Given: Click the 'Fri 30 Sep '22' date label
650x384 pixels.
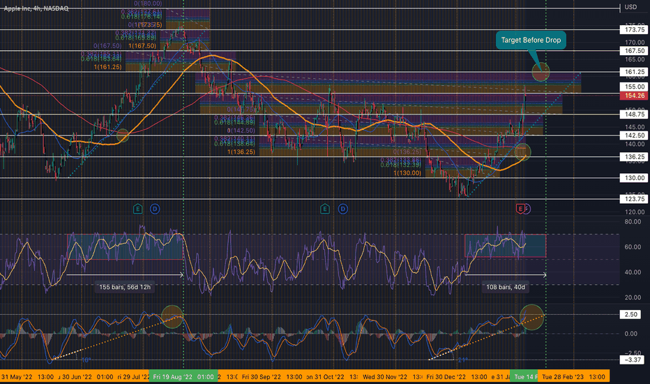Looking at the screenshot, I should [261, 377].
